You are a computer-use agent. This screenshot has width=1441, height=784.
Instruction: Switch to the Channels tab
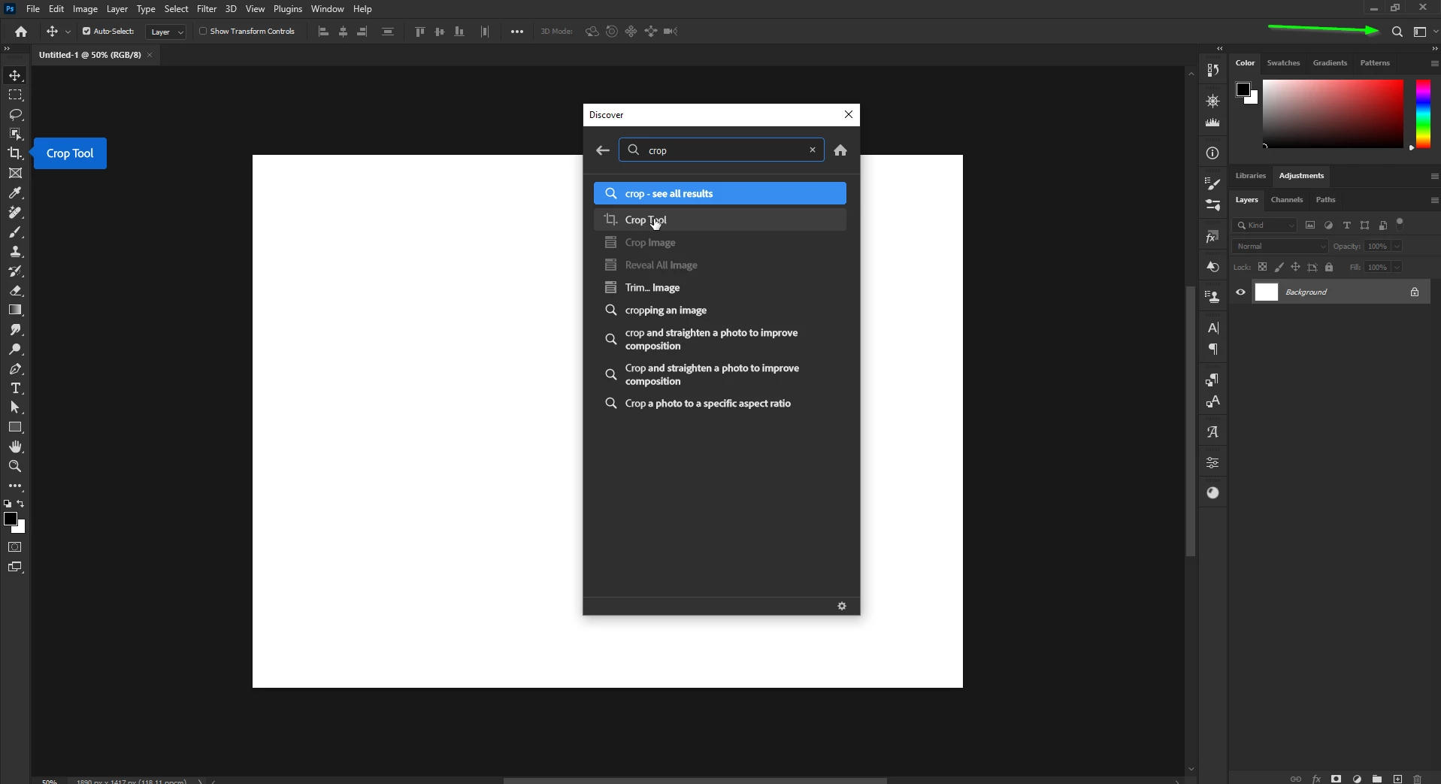[x=1286, y=200]
